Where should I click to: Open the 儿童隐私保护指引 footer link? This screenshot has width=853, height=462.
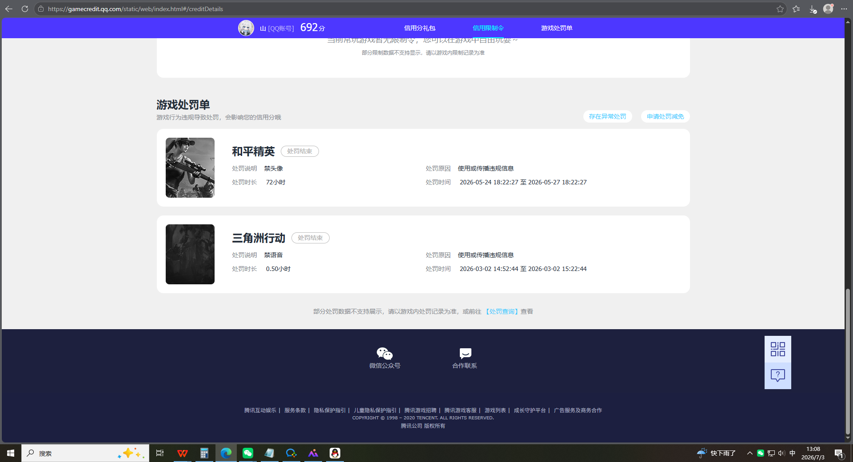(x=375, y=410)
